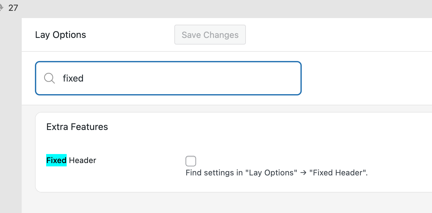Click the typed text fixed in search

[73, 79]
